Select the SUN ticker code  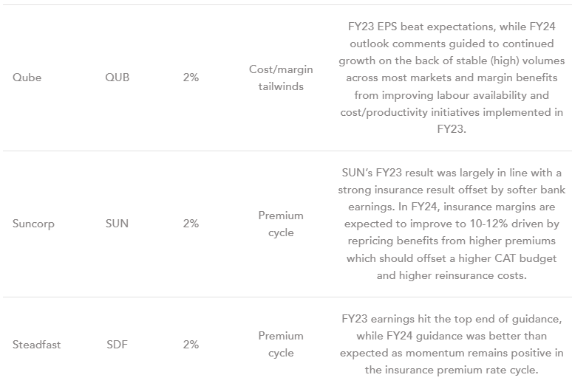pyautogui.click(x=117, y=224)
